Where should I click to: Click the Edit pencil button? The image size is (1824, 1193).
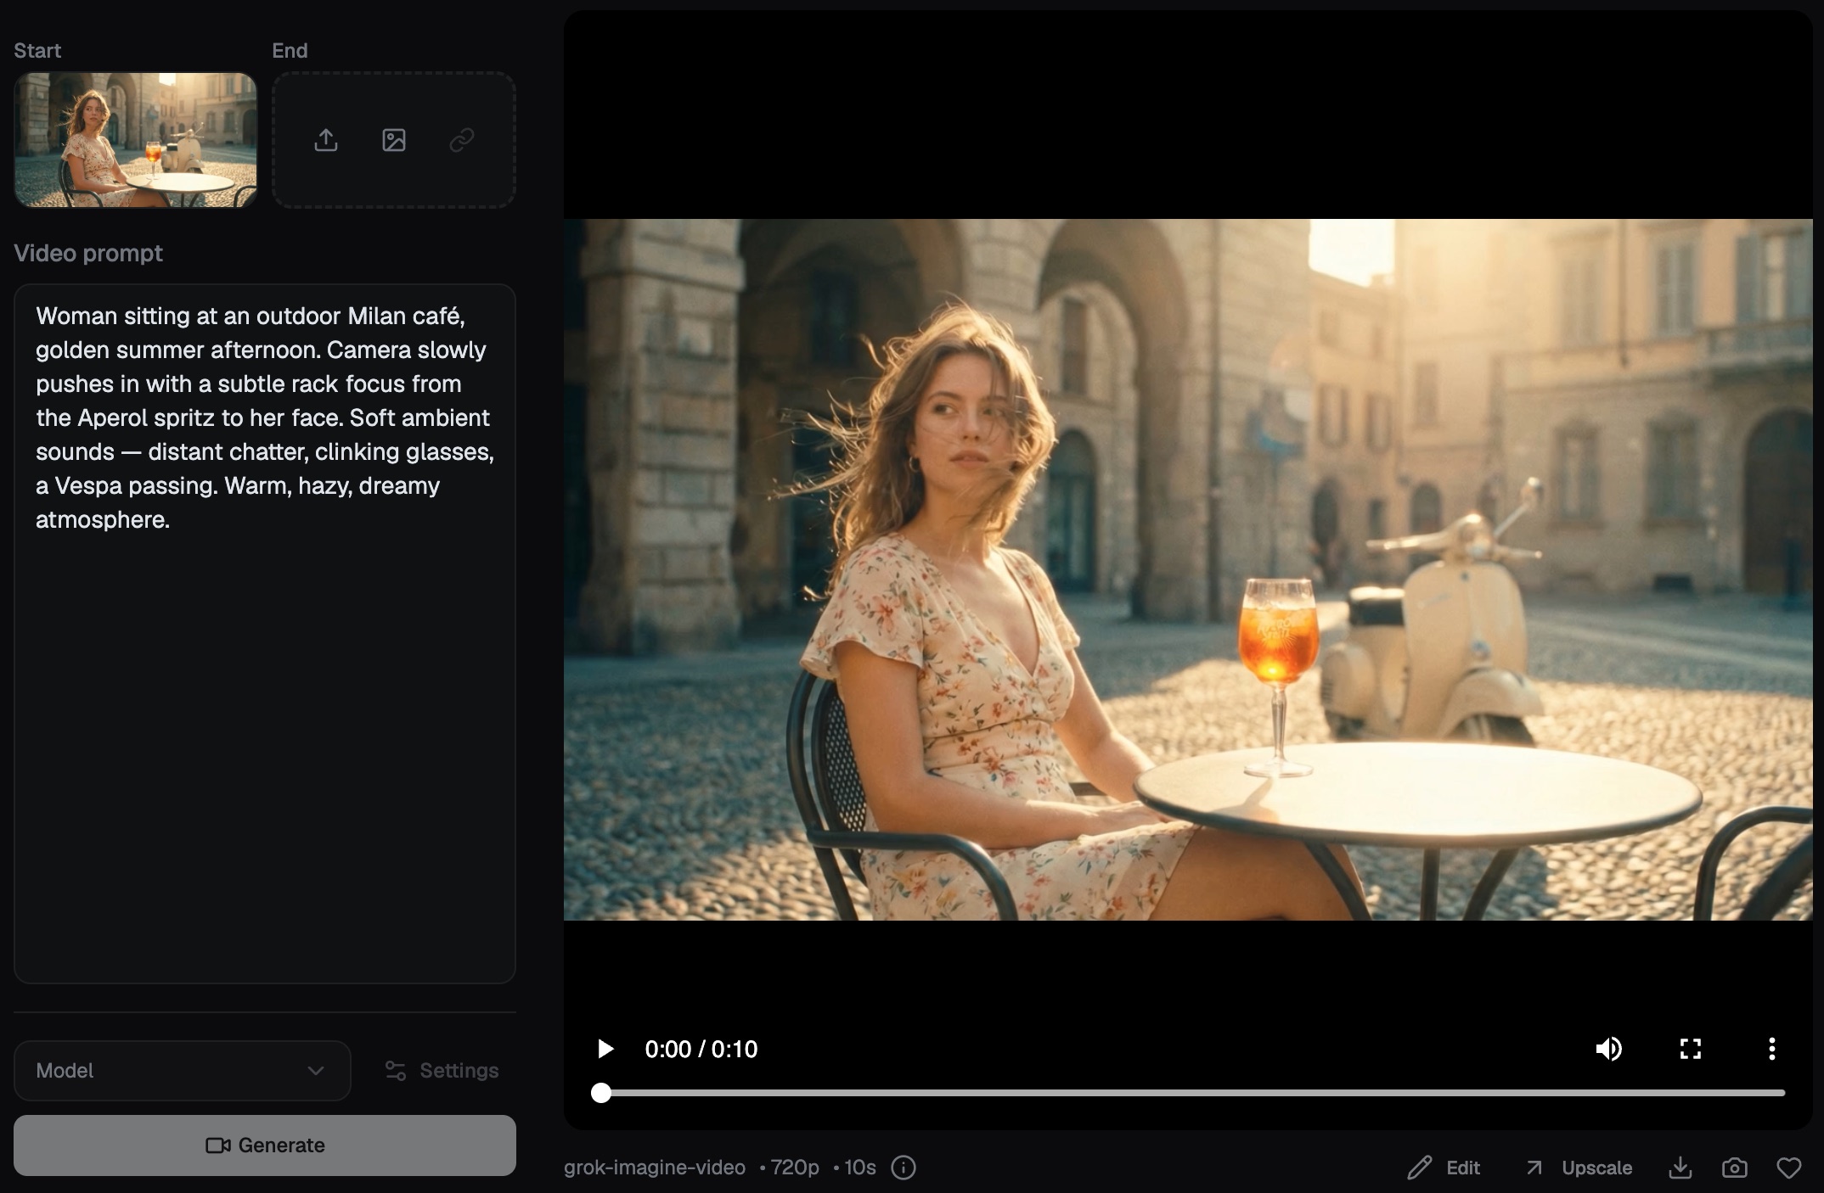tap(1444, 1168)
